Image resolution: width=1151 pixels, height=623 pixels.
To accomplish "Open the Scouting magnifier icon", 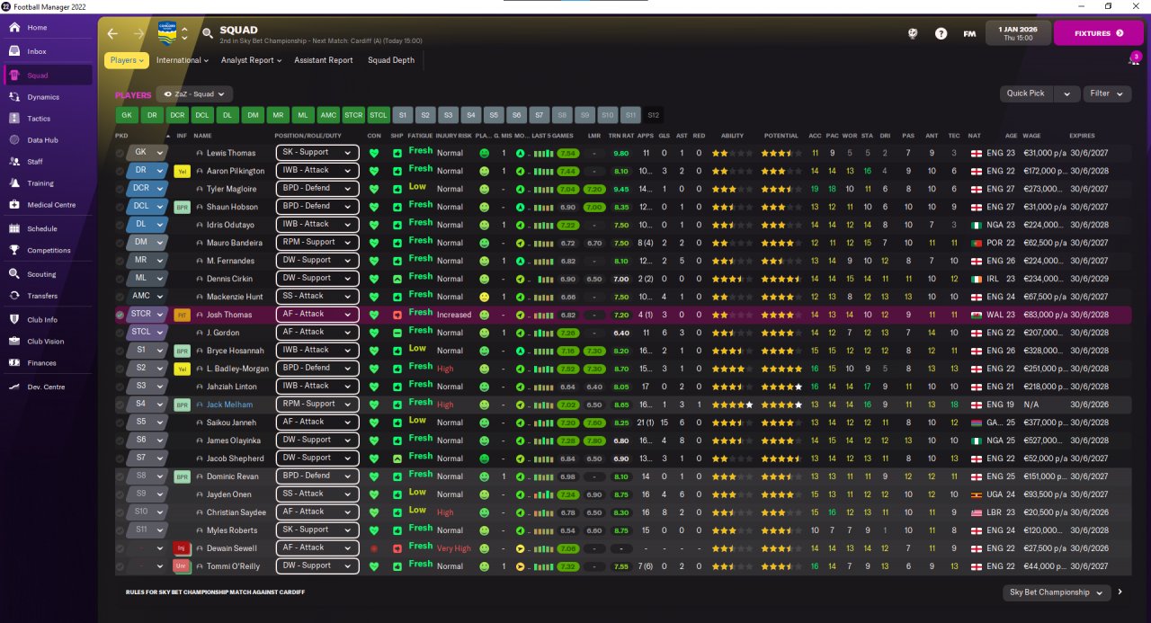I will pyautogui.click(x=14, y=274).
